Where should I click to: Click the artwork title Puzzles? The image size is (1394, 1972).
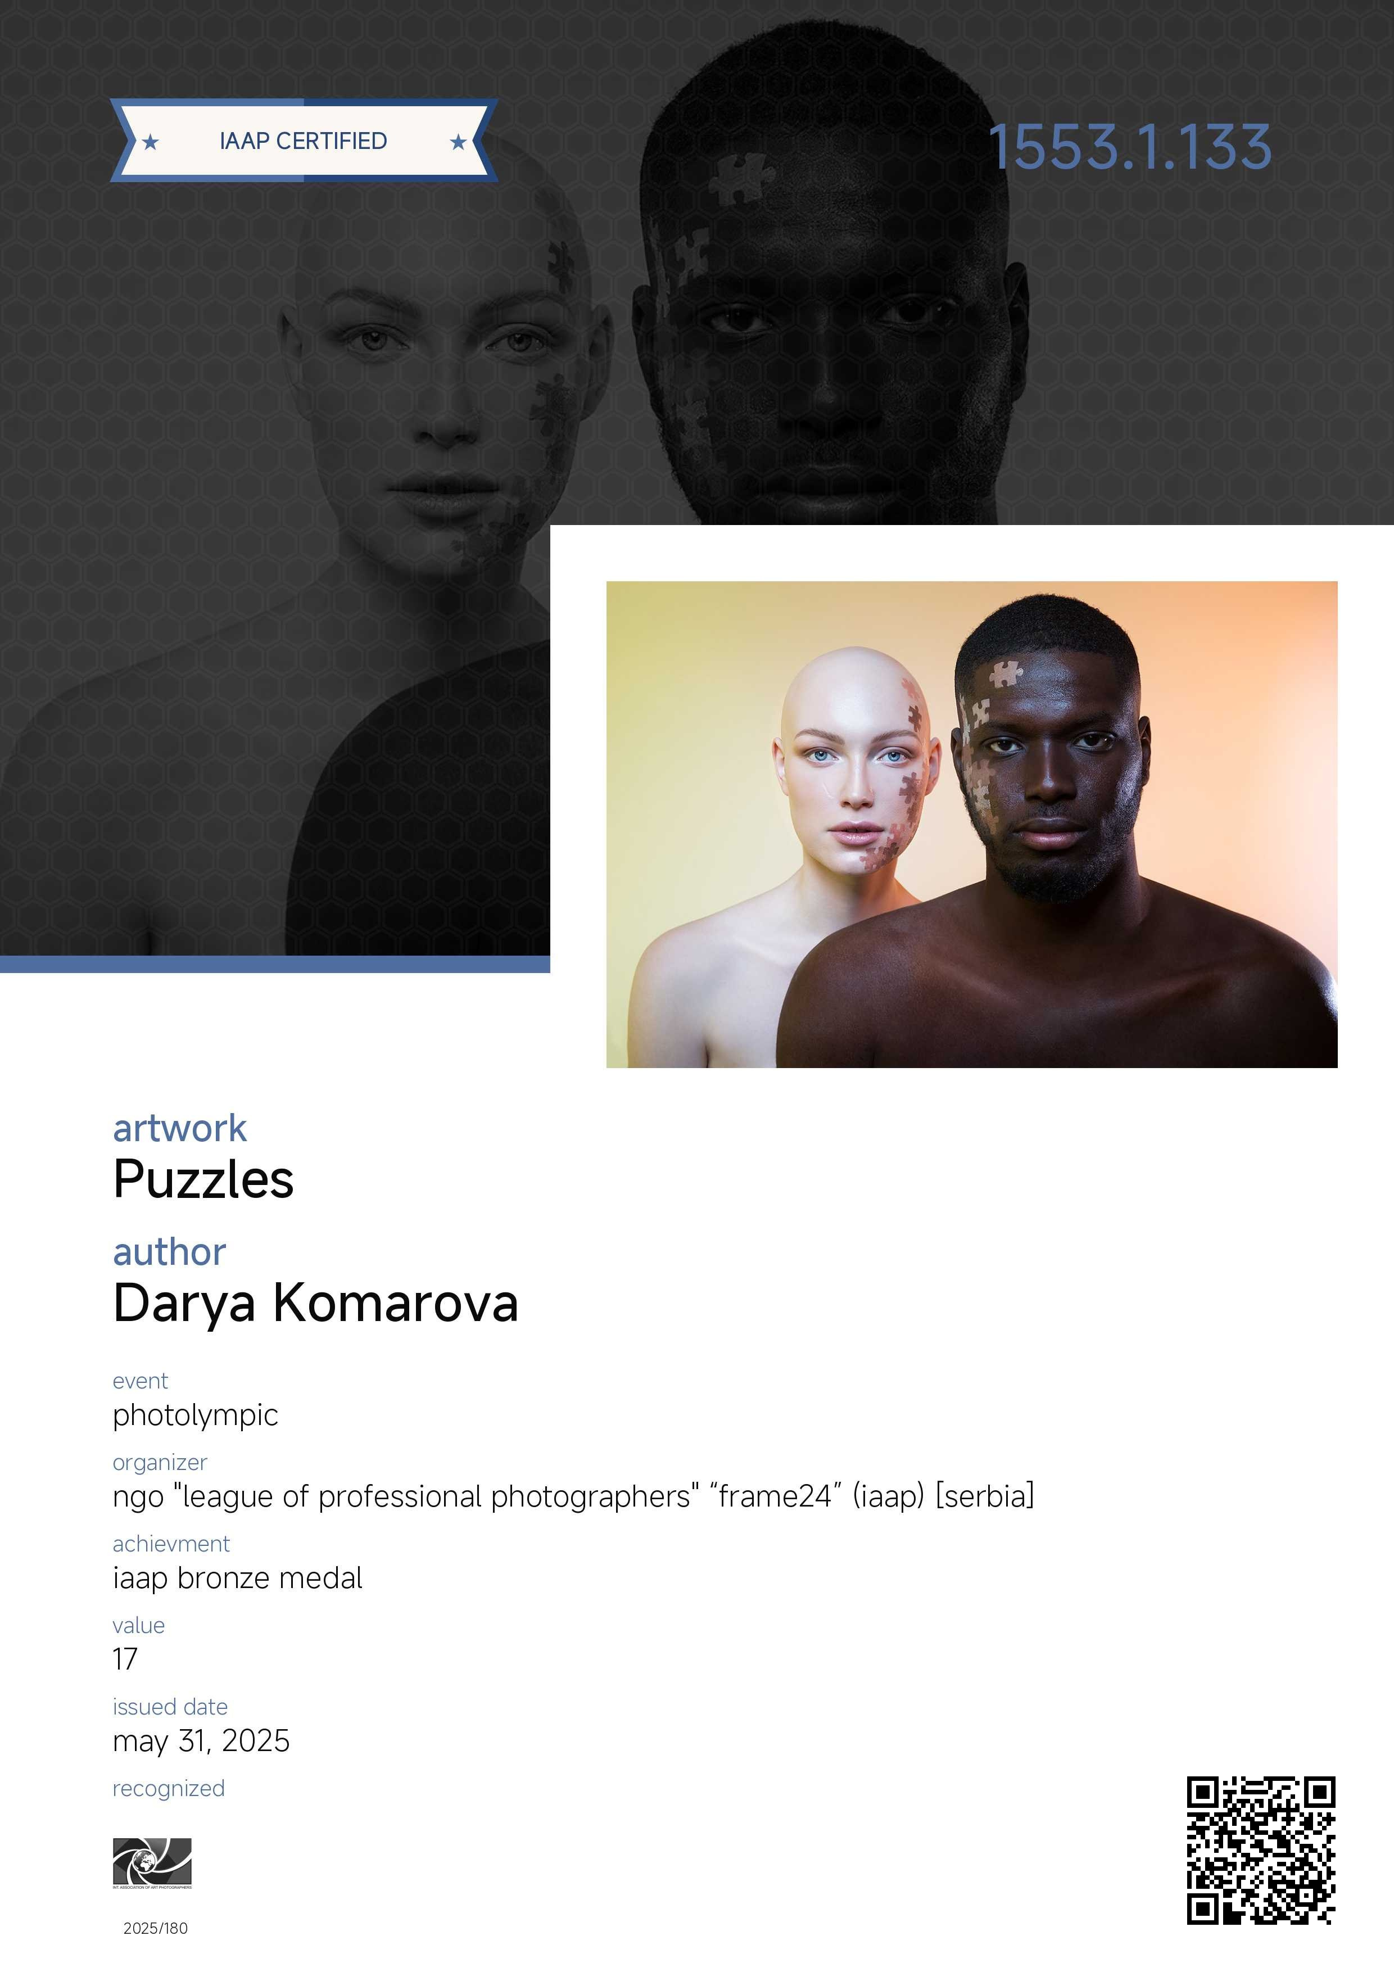point(203,1178)
